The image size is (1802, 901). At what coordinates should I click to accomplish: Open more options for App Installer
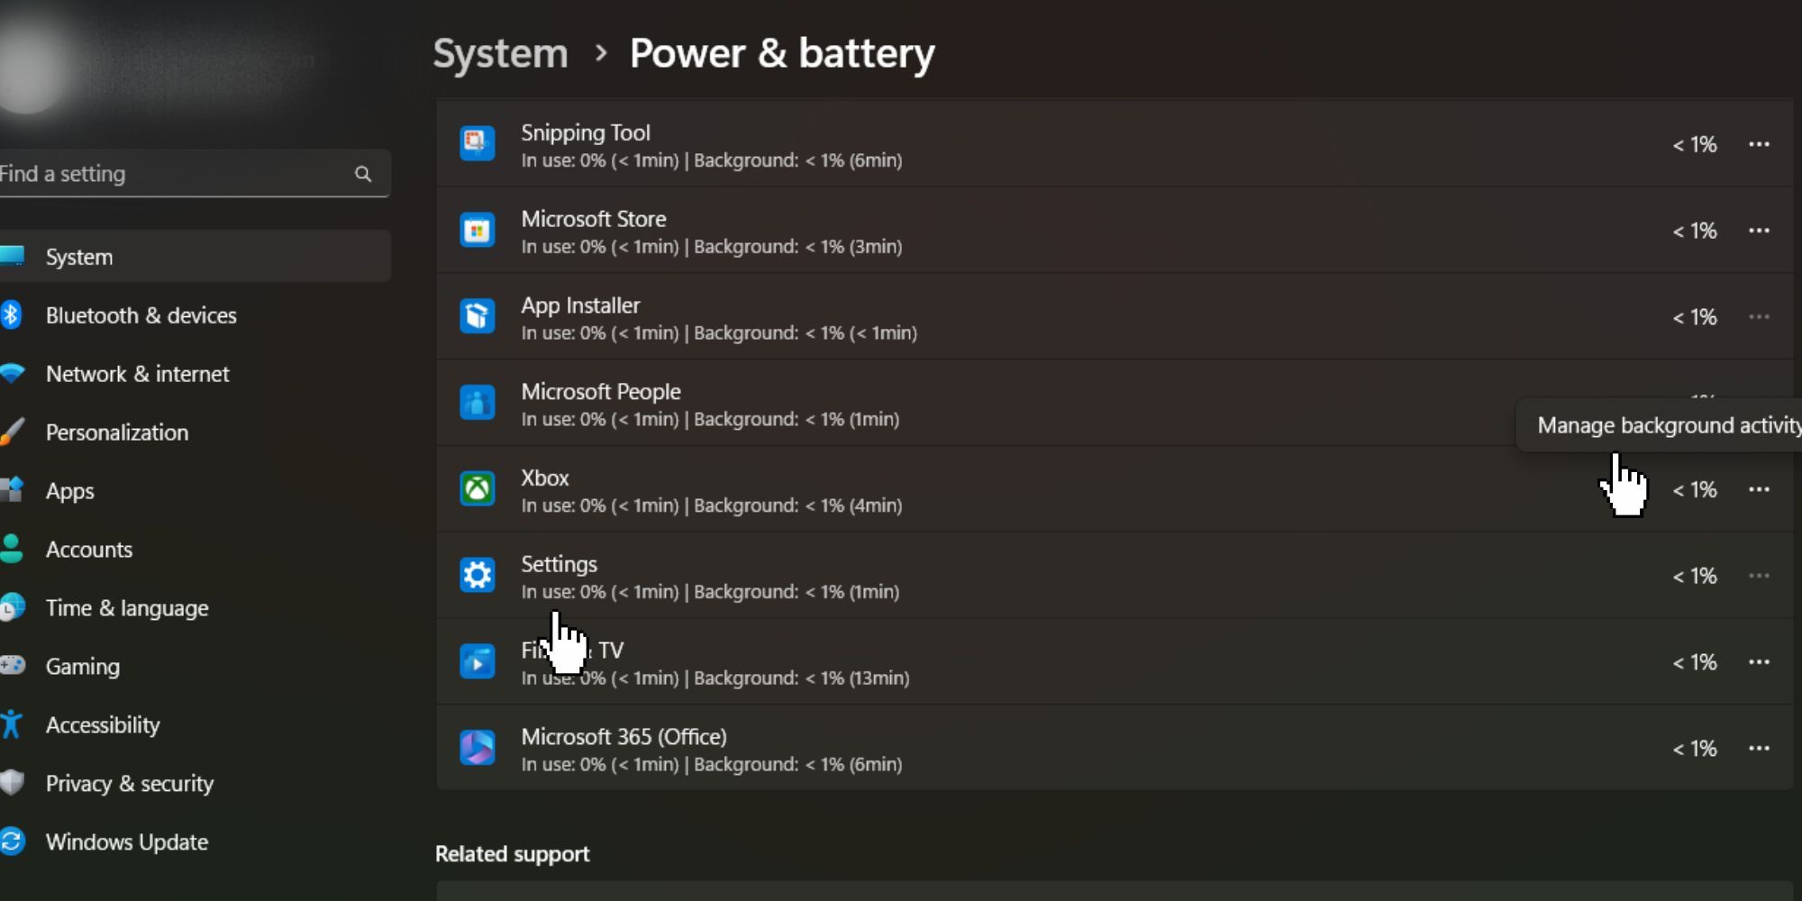(1759, 317)
